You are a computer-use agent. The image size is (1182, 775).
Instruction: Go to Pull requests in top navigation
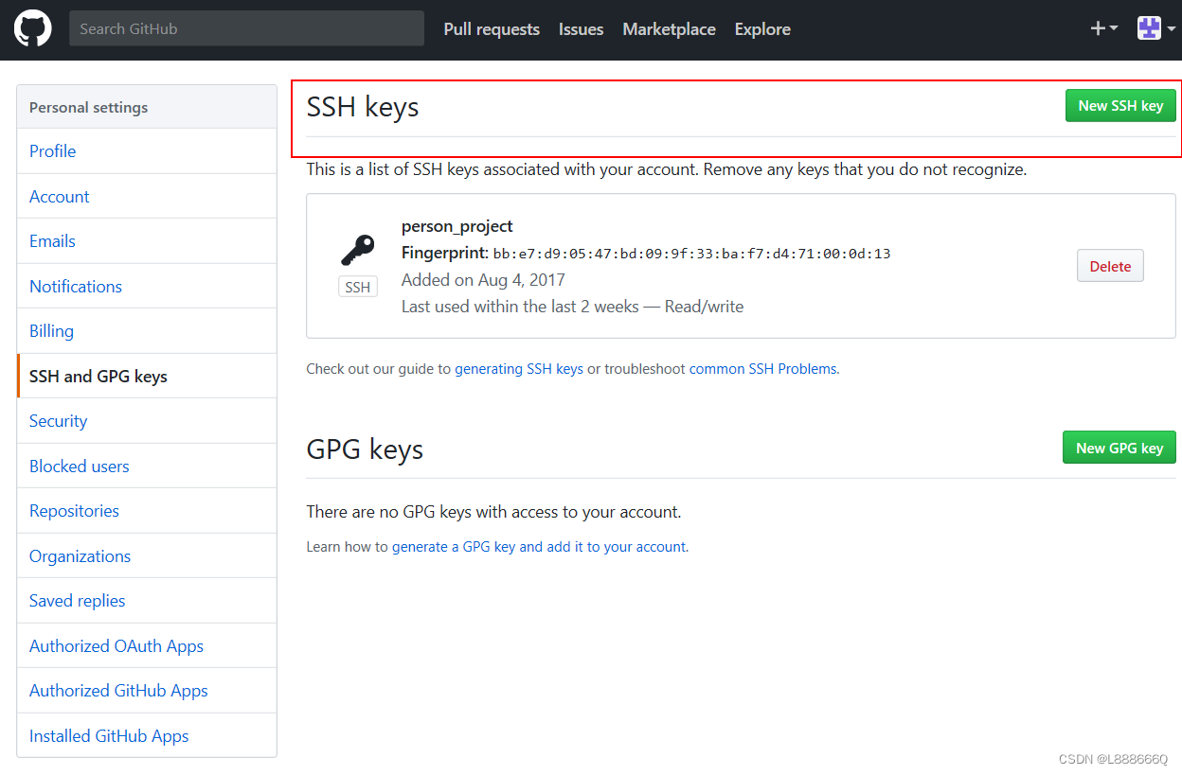[492, 29]
